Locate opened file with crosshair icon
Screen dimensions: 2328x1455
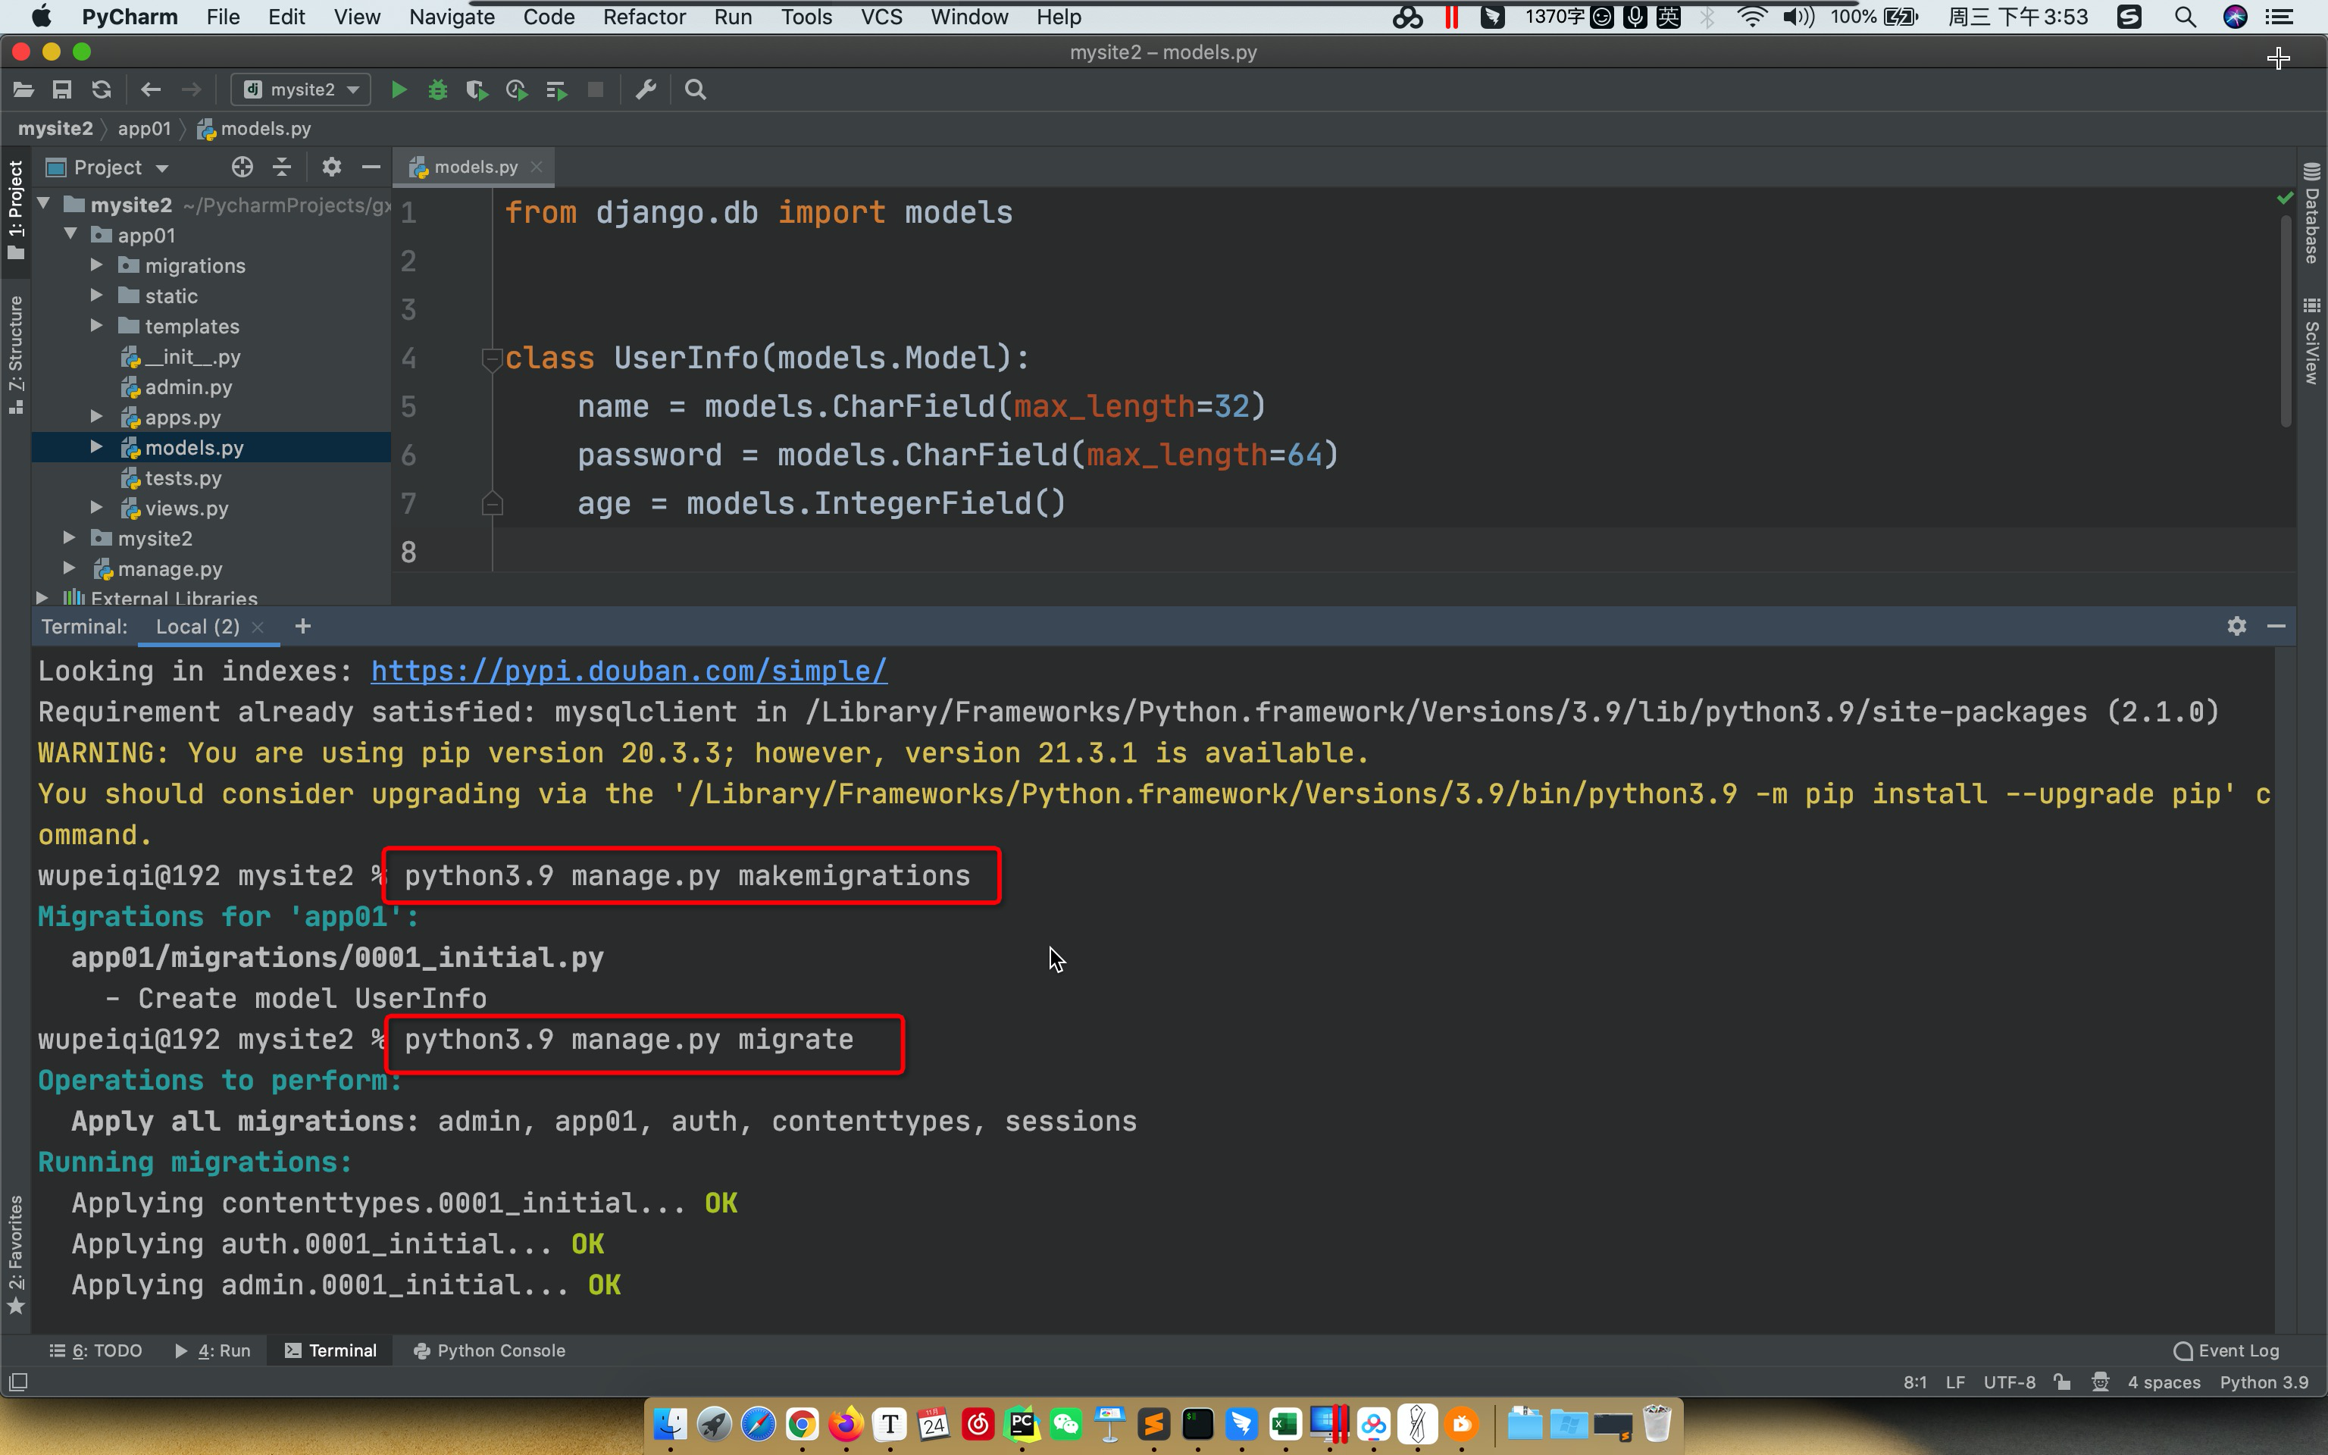tap(242, 167)
